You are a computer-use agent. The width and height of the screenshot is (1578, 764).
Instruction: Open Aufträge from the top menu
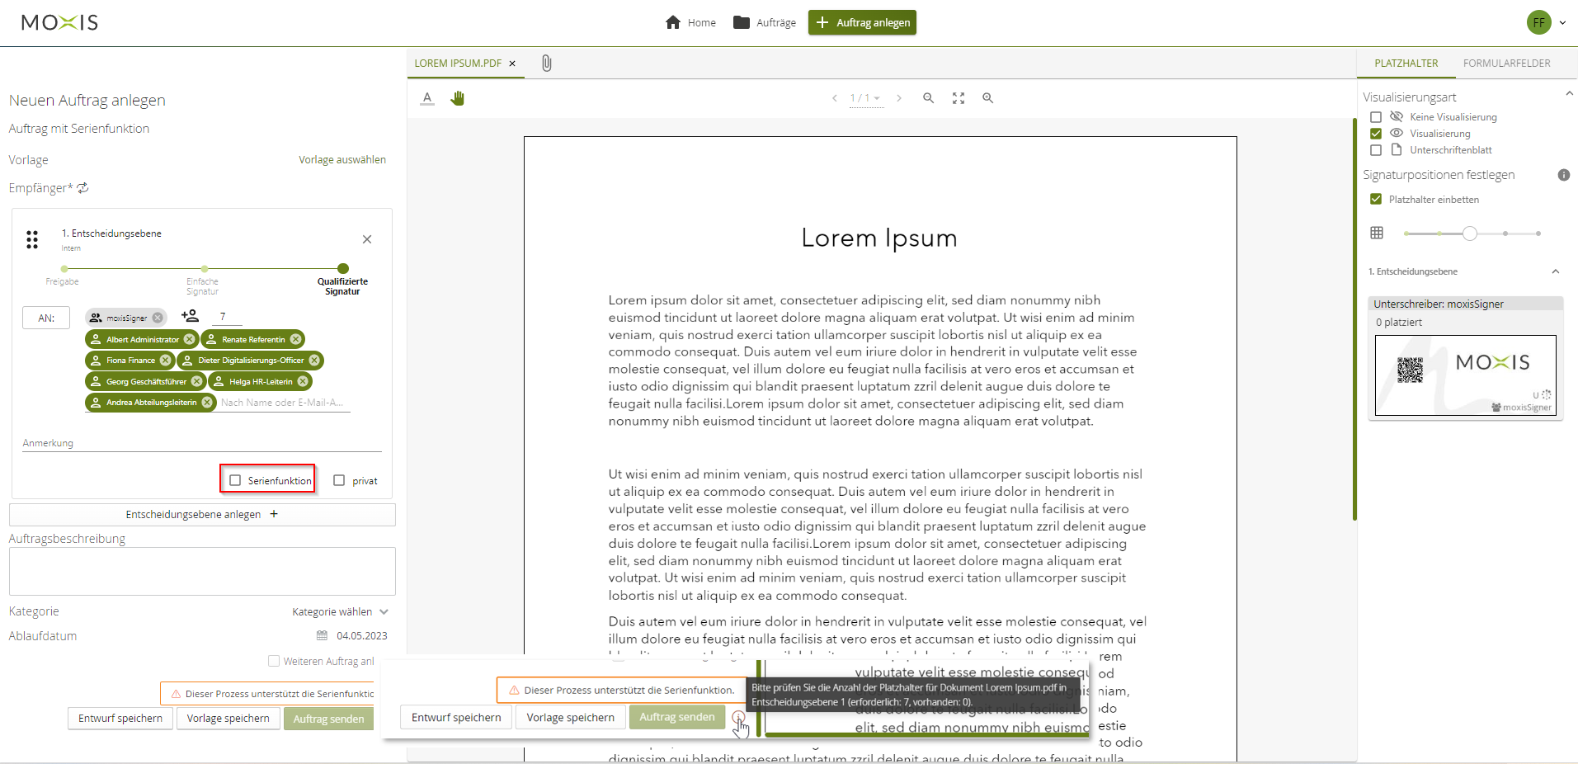tap(763, 22)
